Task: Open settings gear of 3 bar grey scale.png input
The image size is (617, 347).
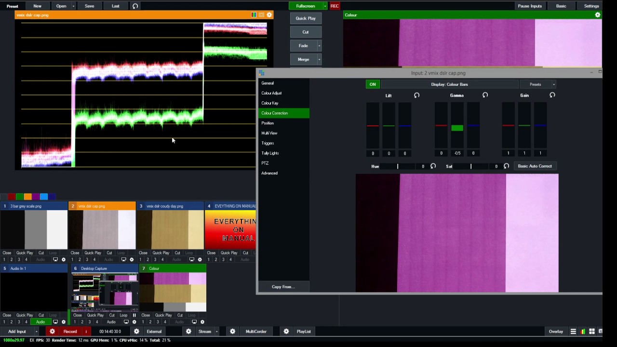Action: 64,260
